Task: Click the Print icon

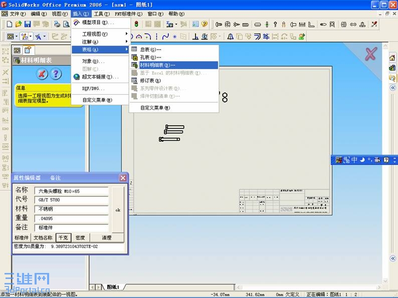Action: (x=57, y=25)
